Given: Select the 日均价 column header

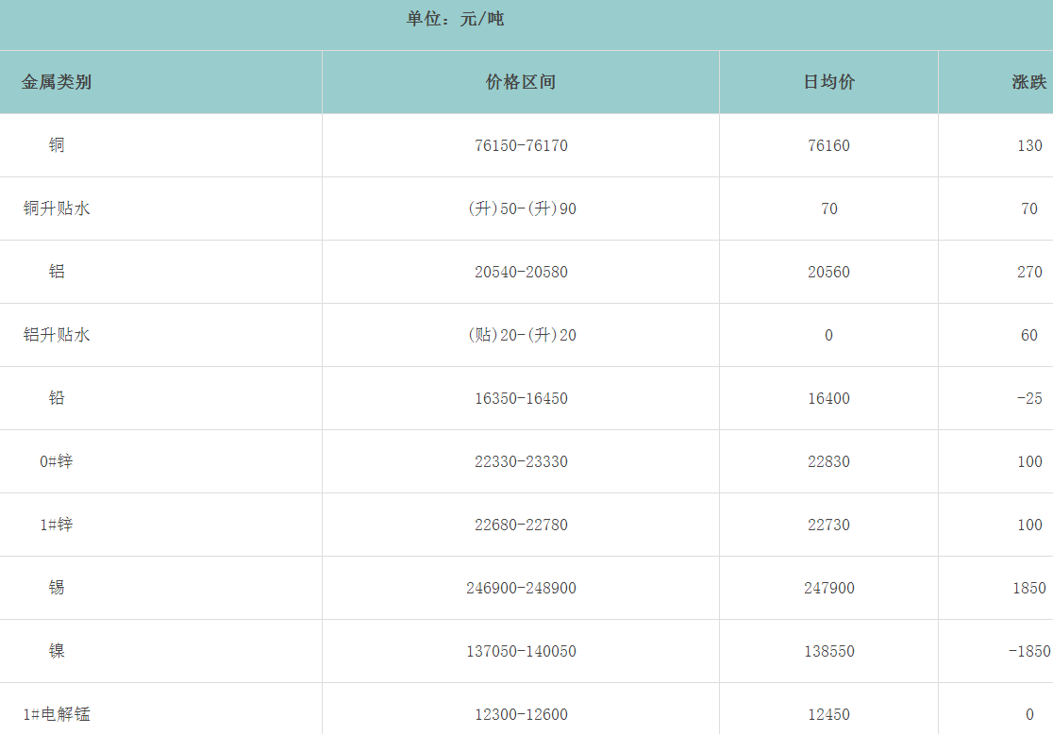Looking at the screenshot, I should click(828, 82).
